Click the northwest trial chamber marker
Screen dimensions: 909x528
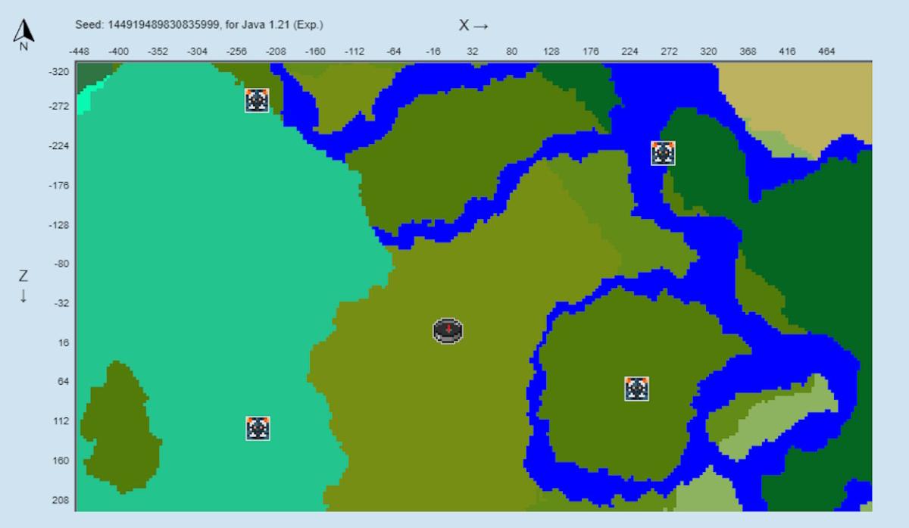(258, 100)
